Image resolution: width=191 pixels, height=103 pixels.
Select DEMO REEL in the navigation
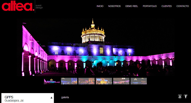pos(132,6)
